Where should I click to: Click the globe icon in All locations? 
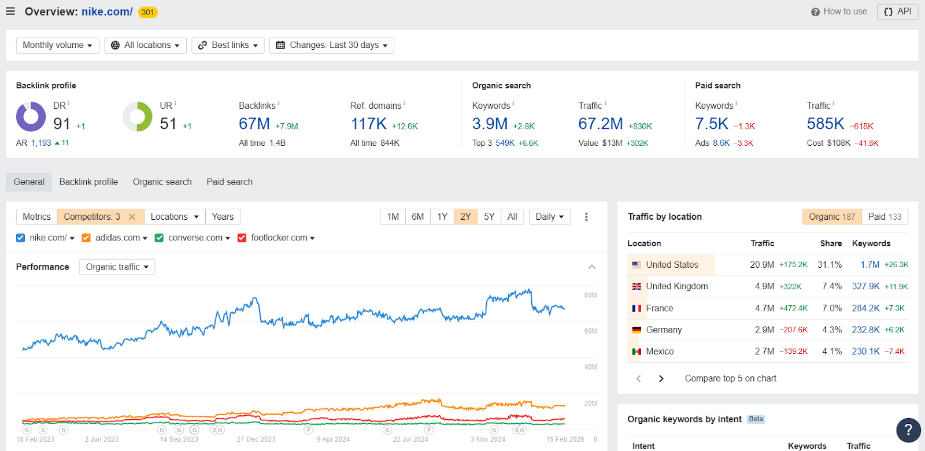[115, 45]
